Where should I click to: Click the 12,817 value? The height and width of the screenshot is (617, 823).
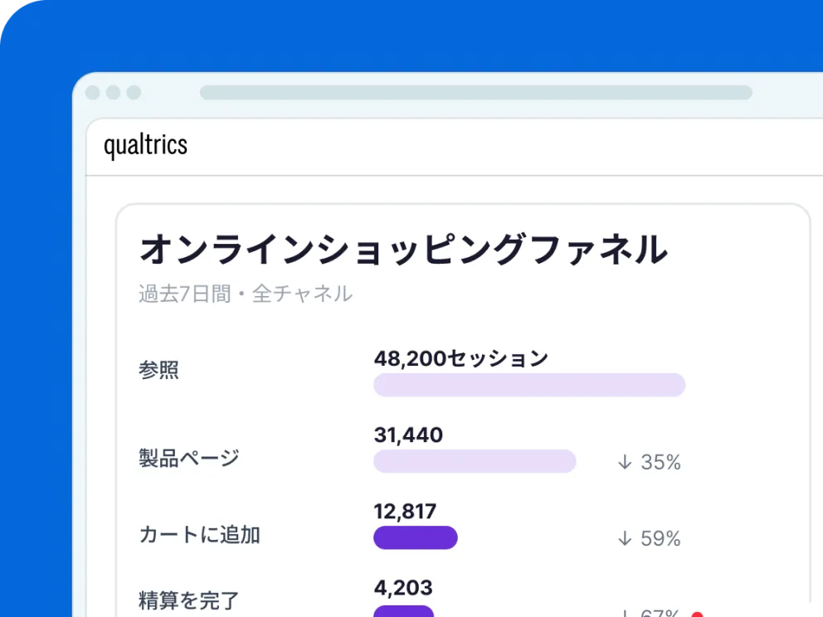pos(405,511)
